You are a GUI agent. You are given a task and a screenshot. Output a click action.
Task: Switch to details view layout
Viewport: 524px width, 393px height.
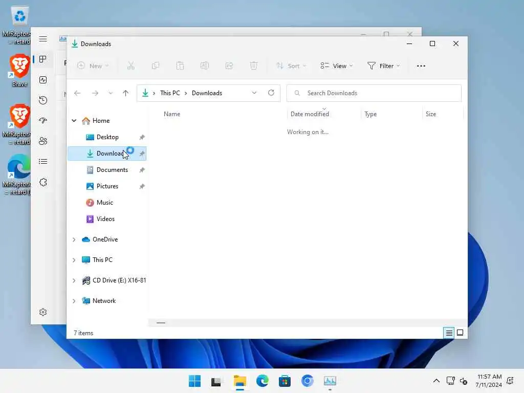click(449, 333)
